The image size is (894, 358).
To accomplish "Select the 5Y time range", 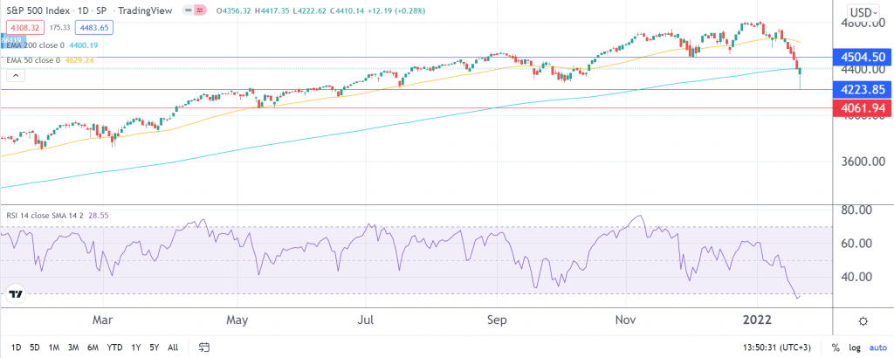I will click(x=155, y=348).
